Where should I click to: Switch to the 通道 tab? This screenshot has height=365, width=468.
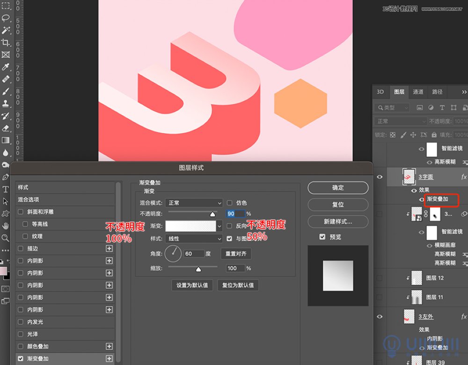pos(418,92)
